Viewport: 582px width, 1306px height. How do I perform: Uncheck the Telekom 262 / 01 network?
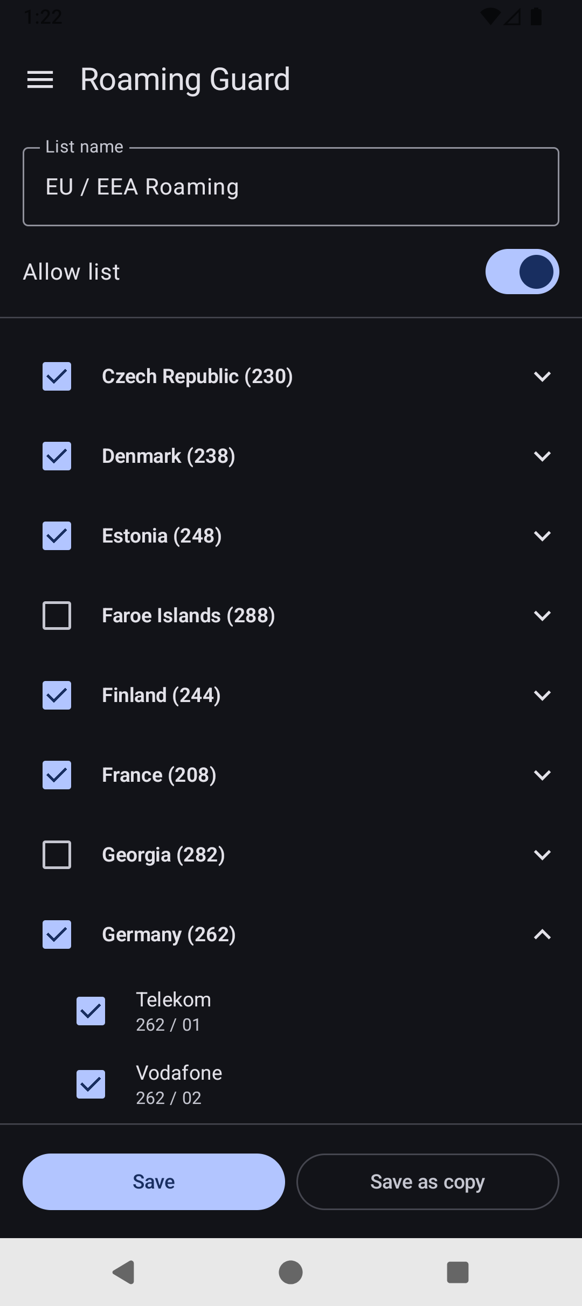pos(91,1011)
